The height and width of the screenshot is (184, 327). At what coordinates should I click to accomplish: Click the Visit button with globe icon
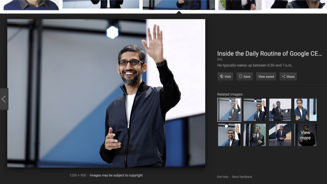click(x=225, y=77)
